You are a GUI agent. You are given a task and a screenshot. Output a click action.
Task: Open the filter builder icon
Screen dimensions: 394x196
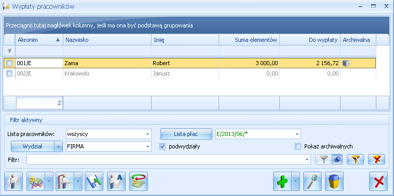(355, 159)
